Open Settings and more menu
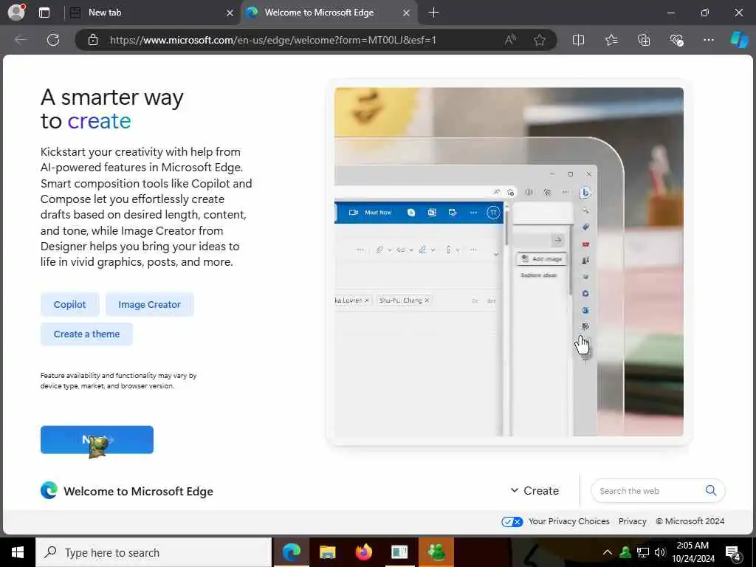The image size is (756, 567). pyautogui.click(x=708, y=40)
